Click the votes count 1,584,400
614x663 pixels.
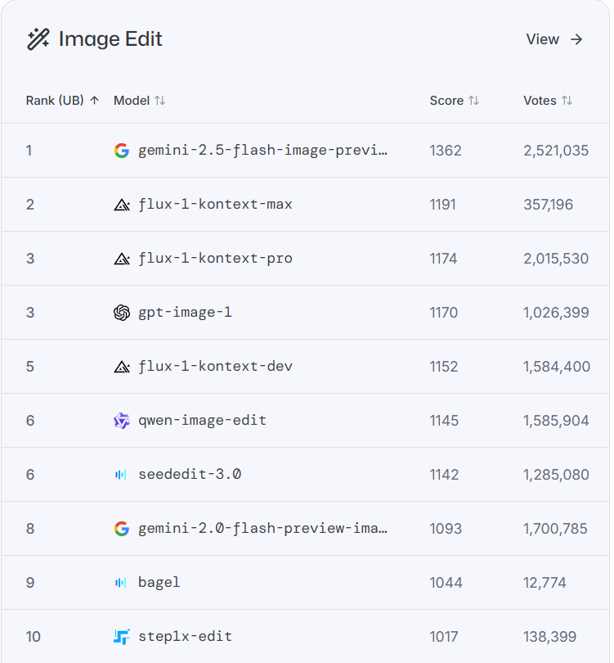(557, 367)
